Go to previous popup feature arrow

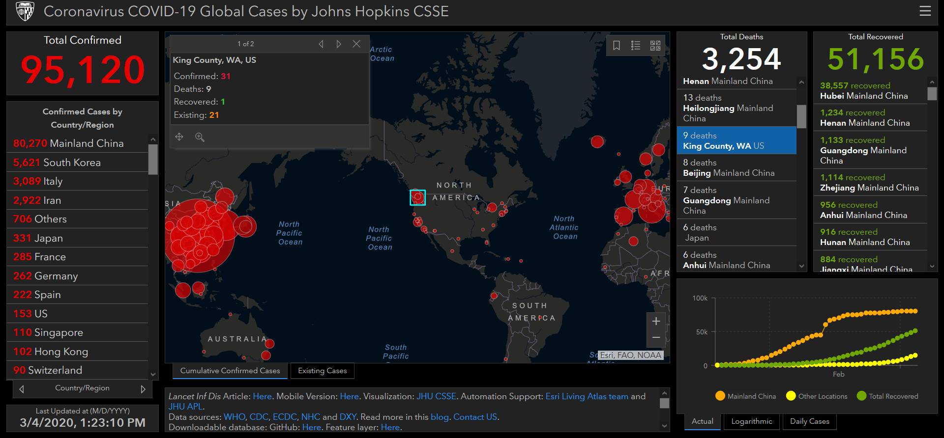pyautogui.click(x=321, y=44)
